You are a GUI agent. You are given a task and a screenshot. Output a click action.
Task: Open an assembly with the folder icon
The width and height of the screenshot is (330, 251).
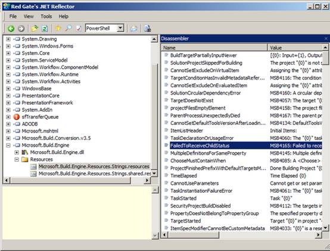click(x=35, y=28)
